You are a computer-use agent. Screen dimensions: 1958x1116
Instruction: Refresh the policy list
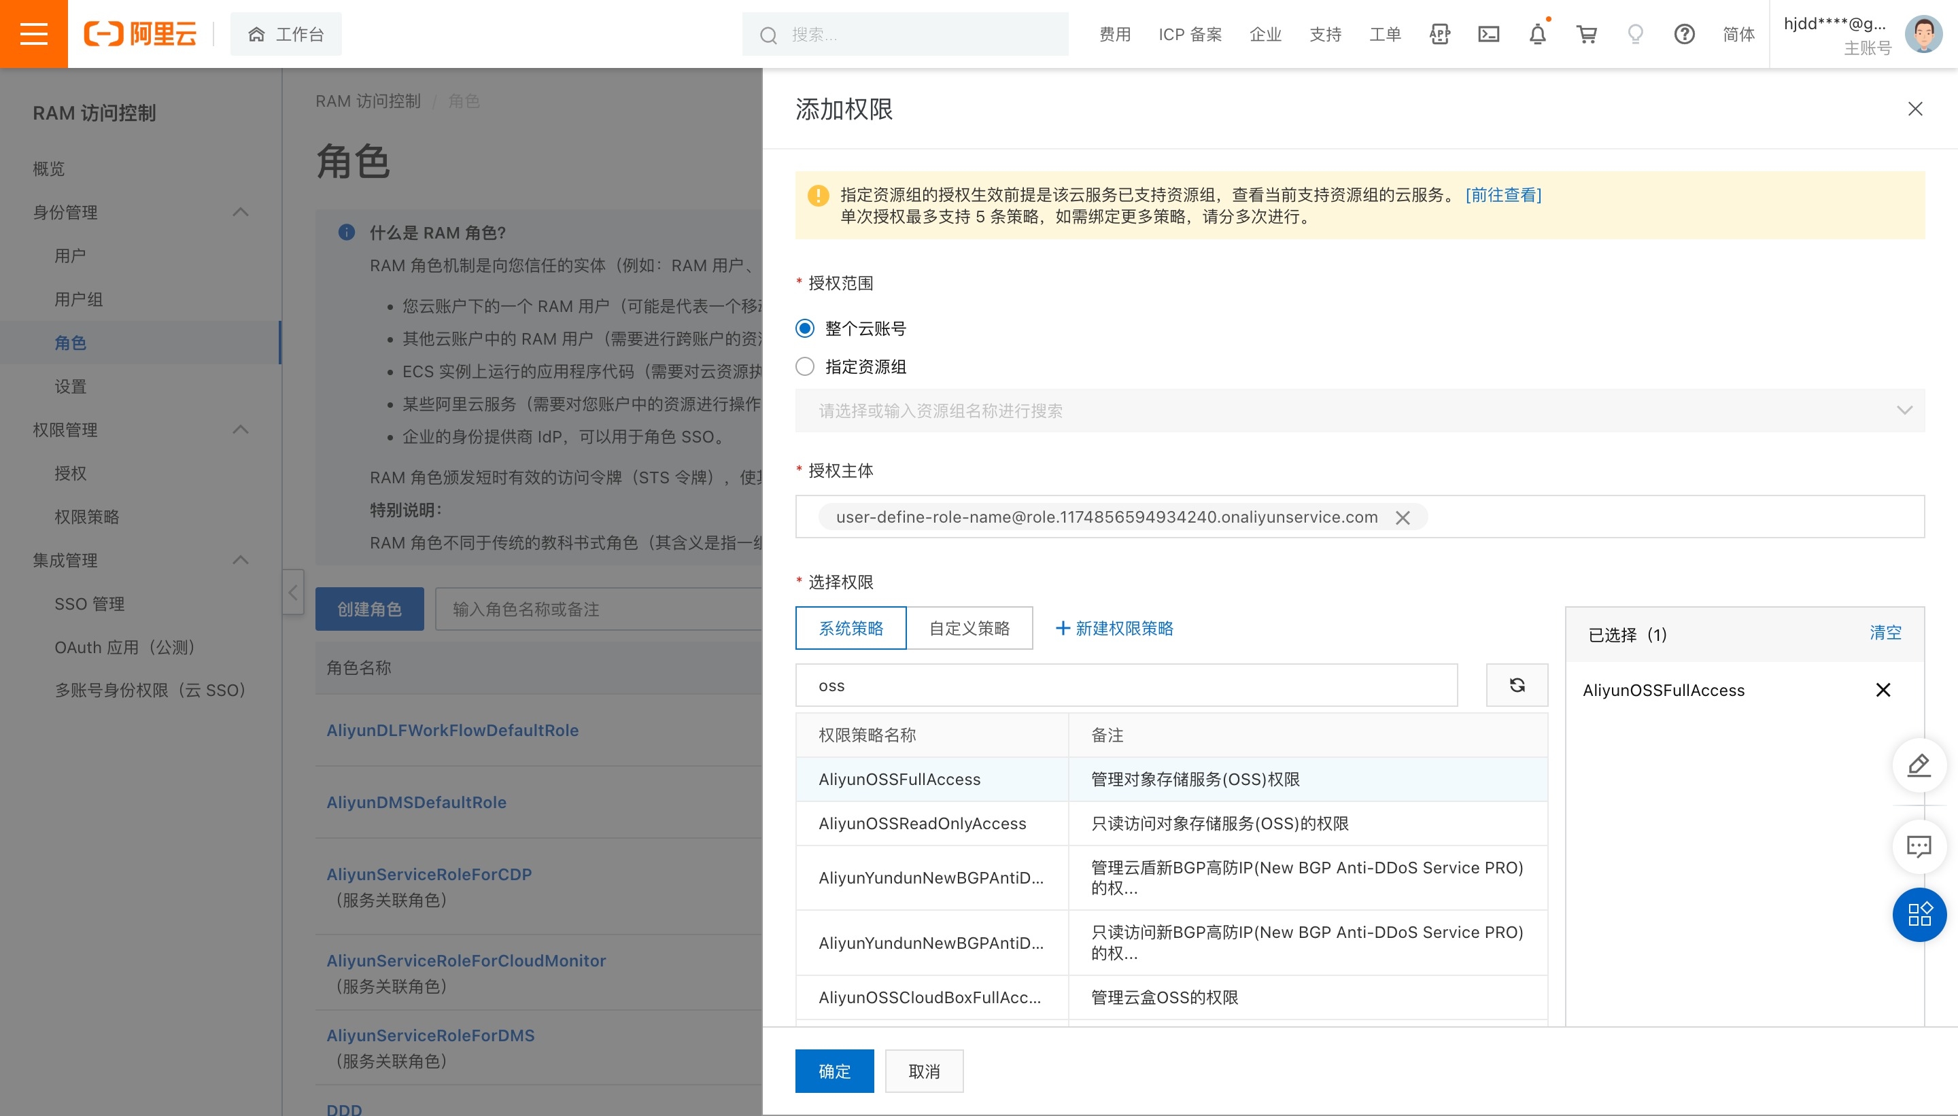1516,685
